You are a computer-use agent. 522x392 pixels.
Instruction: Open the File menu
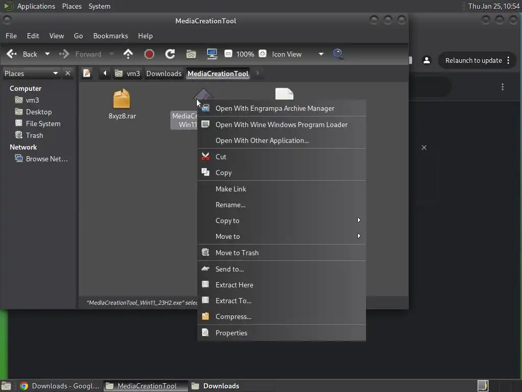click(x=11, y=36)
